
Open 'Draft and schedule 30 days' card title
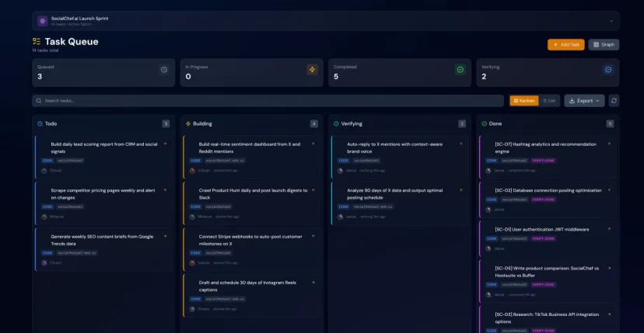point(247,286)
